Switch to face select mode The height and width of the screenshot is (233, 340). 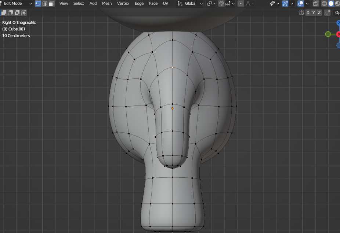[x=51, y=3]
